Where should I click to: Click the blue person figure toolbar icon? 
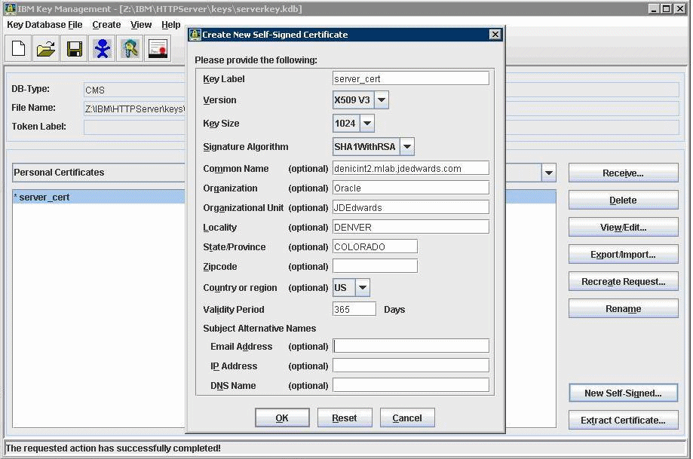click(102, 50)
